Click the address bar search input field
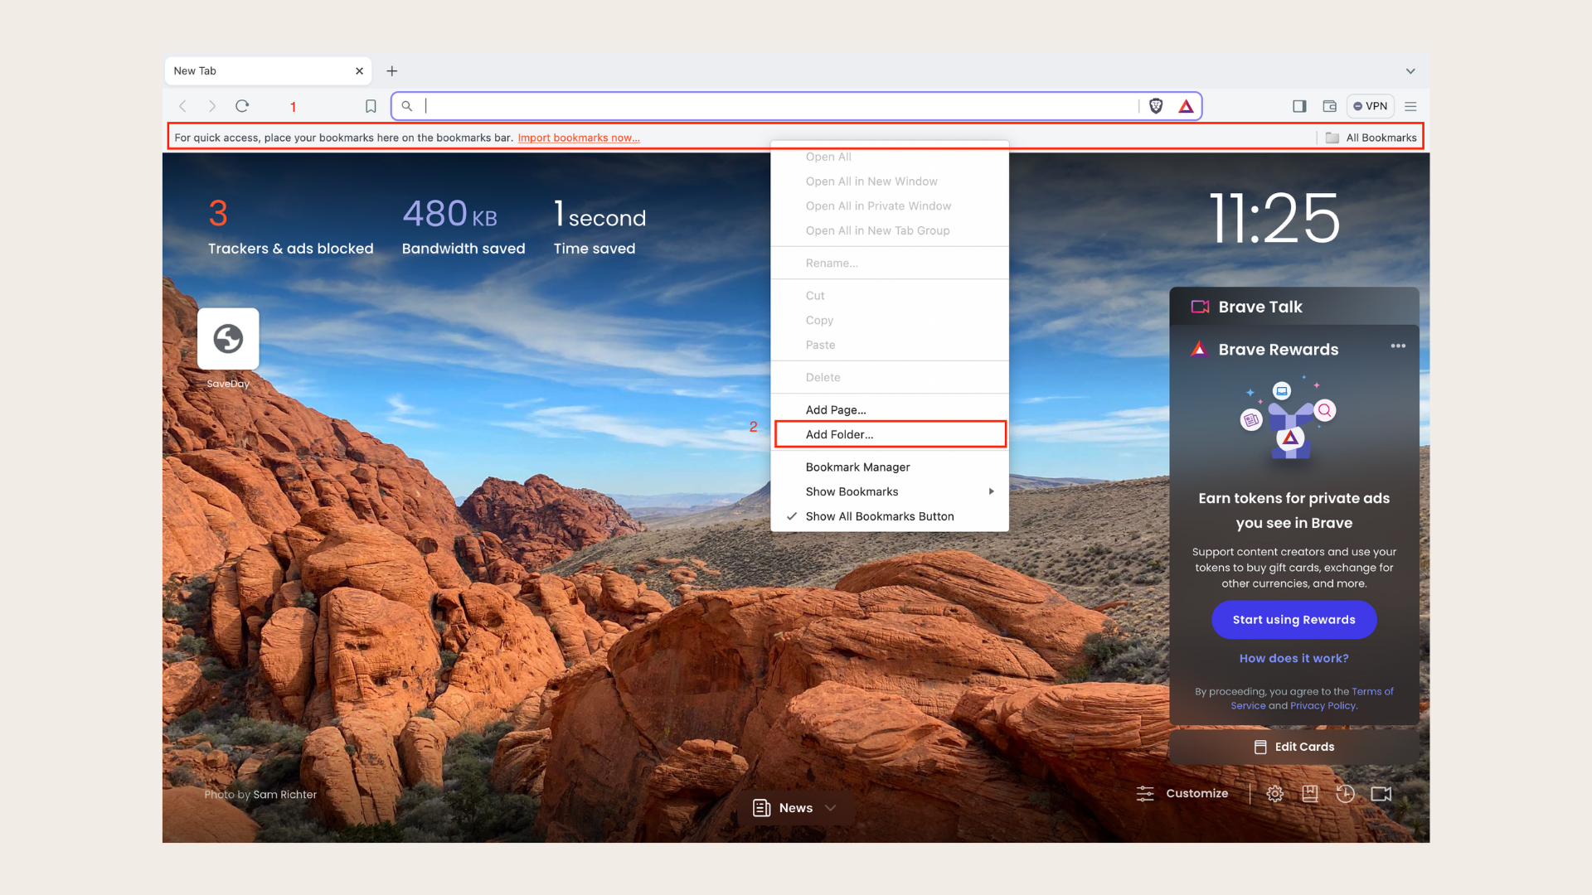The image size is (1592, 895). (795, 105)
